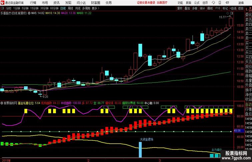Click the 基金私募仓位: 5.64 indicator label

pos(29,103)
